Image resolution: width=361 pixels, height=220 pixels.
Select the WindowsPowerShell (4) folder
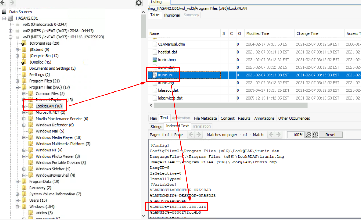(x=55, y=175)
